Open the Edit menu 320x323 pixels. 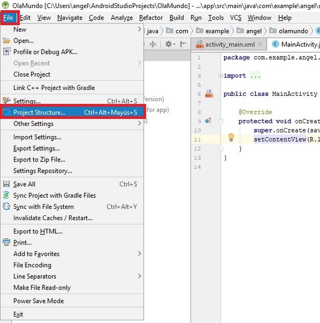coord(25,18)
